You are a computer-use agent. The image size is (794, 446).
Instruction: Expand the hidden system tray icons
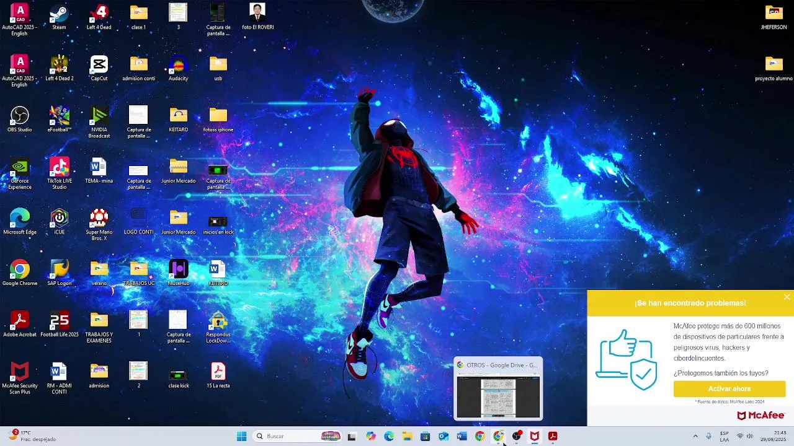click(695, 436)
